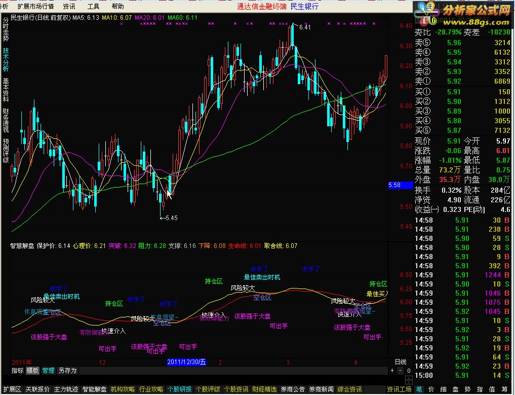Switch to 分时走势 sidebar tab
This screenshot has height=395, width=515.
point(6,29)
